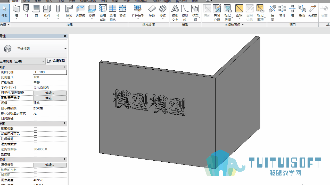The image size is (330, 185).
Task: Turn on the 剖面框 checkbox
Action: (36, 154)
